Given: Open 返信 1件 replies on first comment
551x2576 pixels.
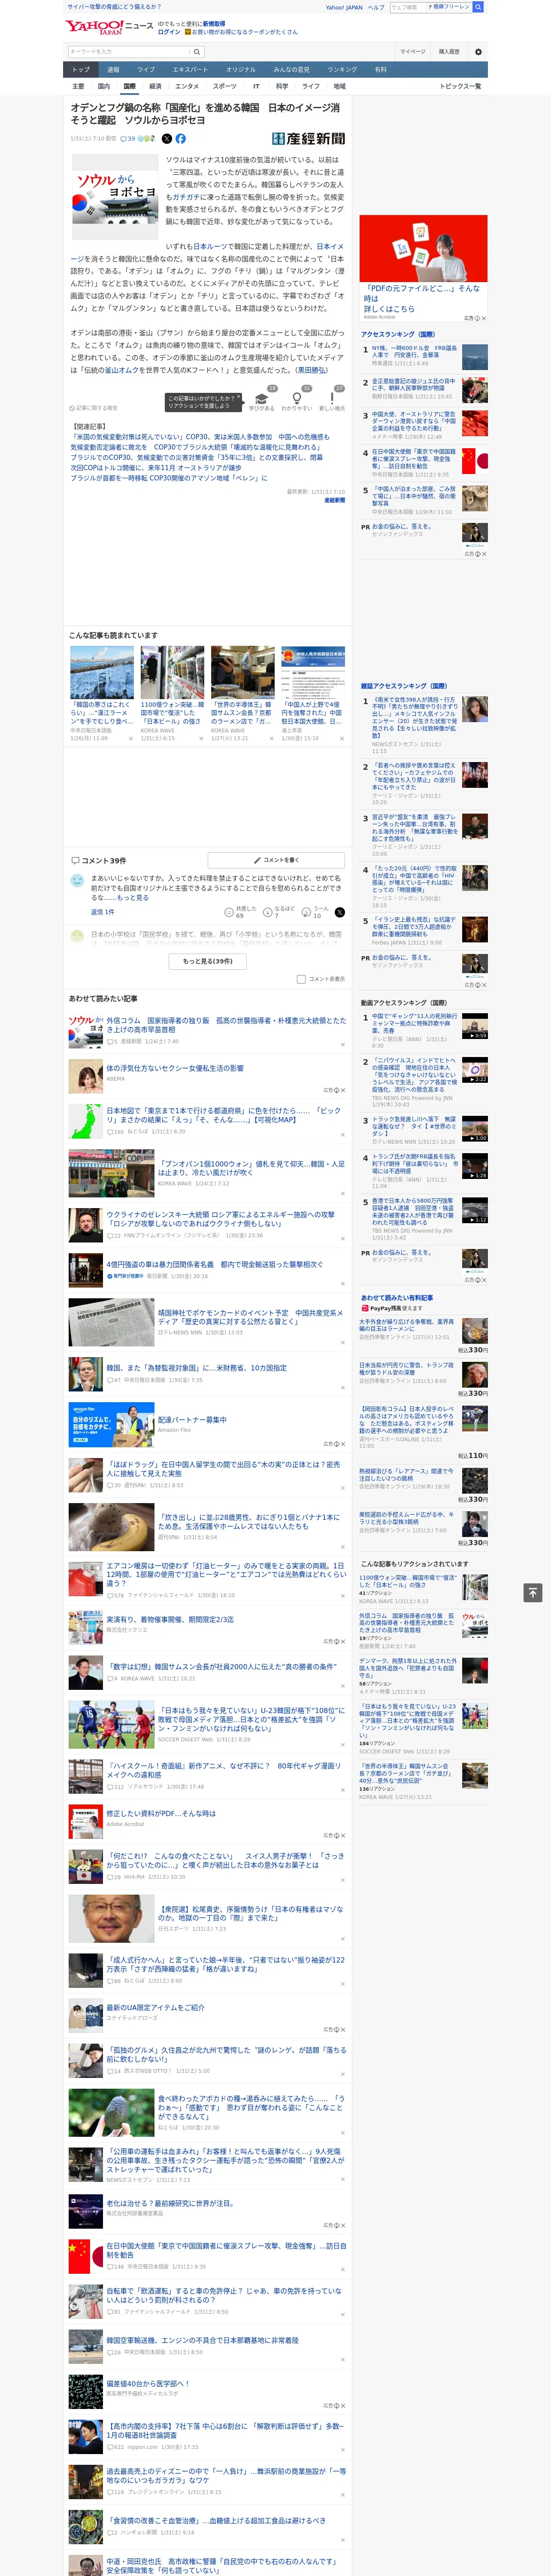Looking at the screenshot, I should coord(103,912).
